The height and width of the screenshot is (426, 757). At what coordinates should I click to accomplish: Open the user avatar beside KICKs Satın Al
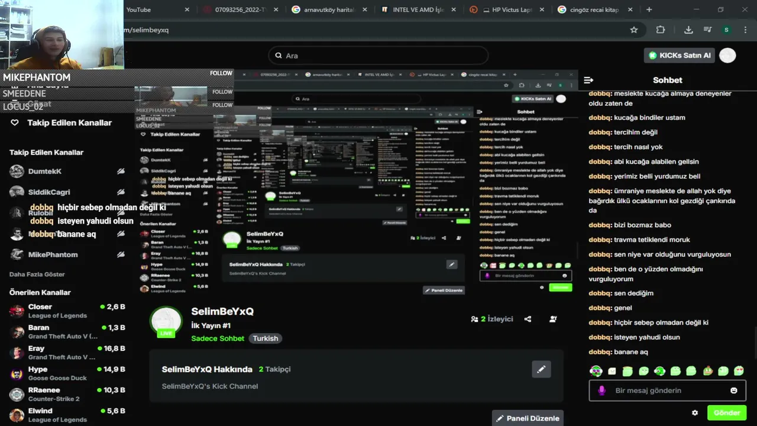(x=728, y=55)
